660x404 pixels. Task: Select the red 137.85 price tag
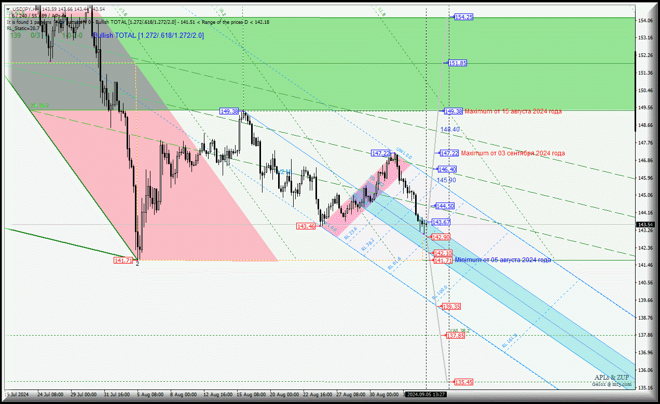click(455, 336)
